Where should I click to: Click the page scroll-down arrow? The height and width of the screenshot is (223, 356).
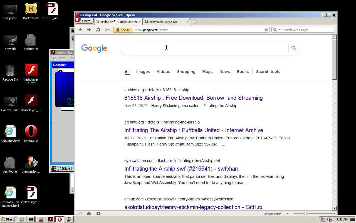335,208
